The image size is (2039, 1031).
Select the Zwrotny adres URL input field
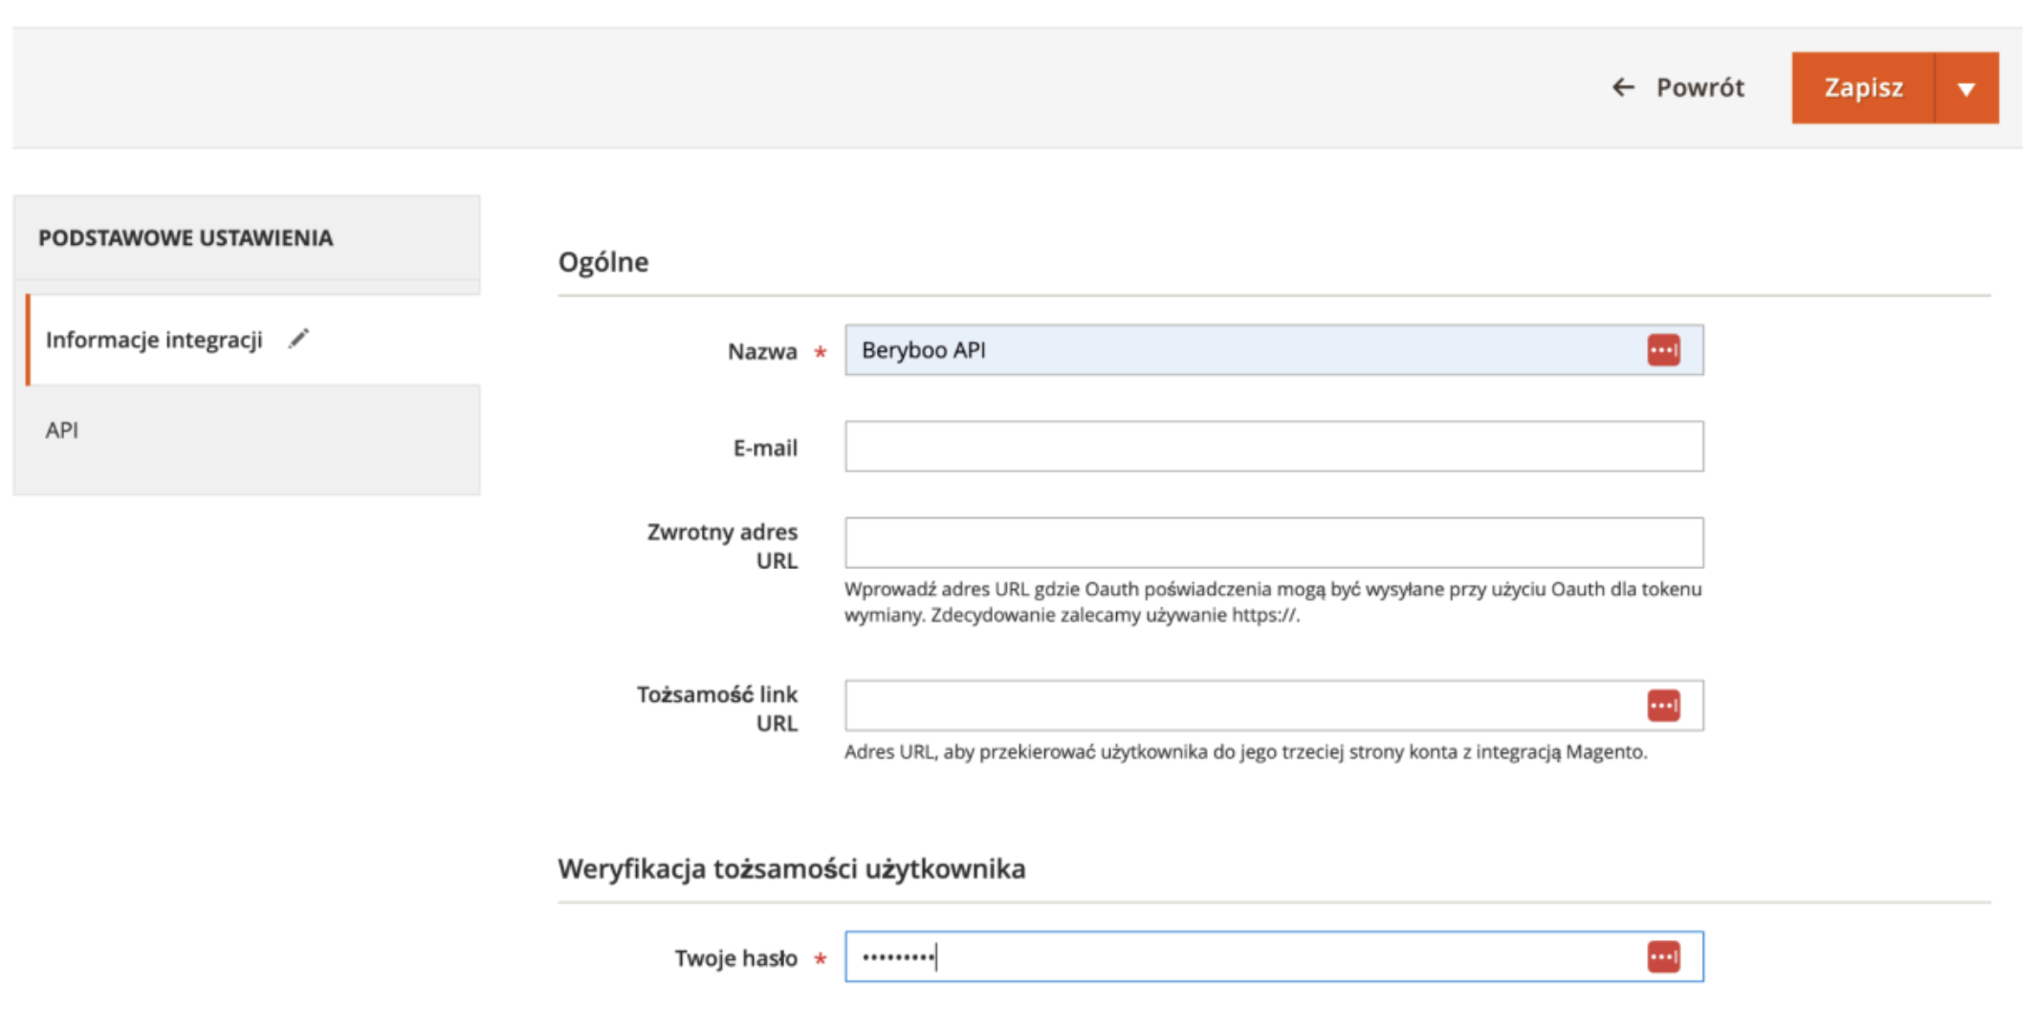(1273, 542)
